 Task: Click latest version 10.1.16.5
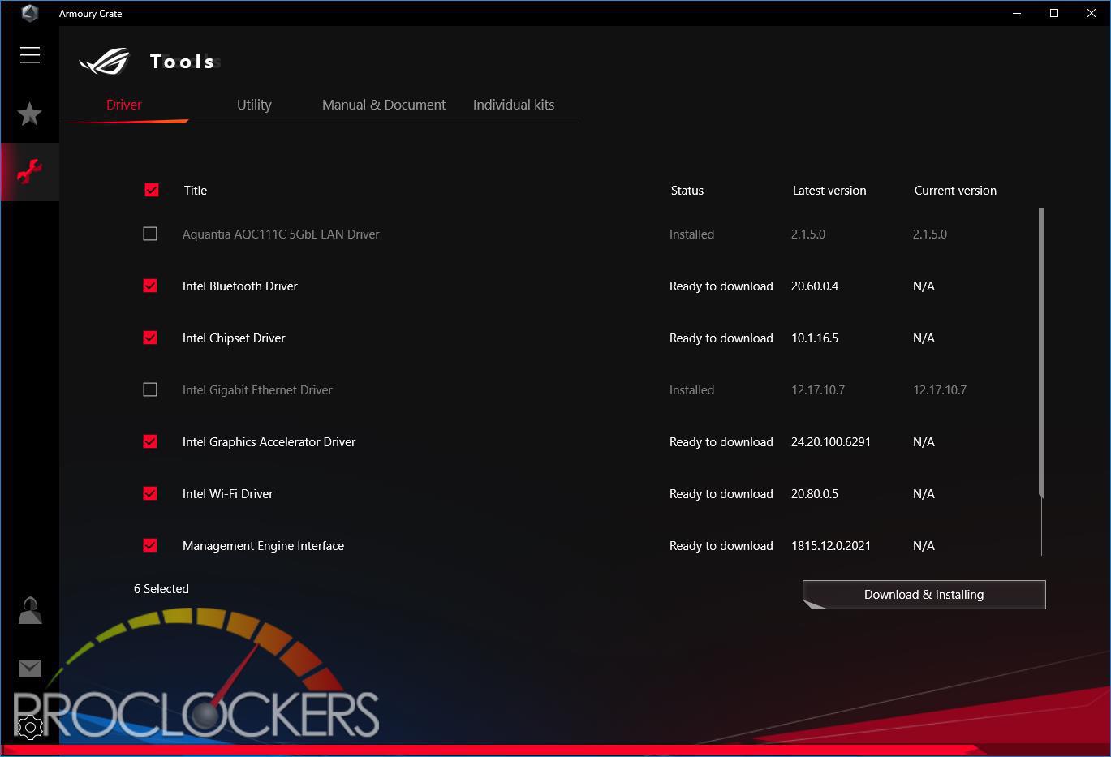click(x=815, y=338)
